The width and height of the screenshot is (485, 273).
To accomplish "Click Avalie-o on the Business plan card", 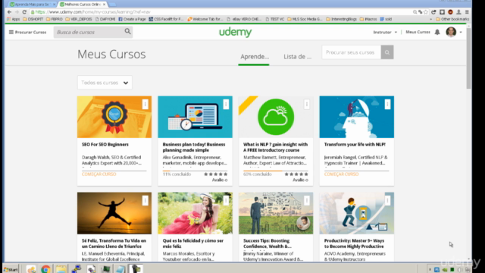I will coord(220,180).
